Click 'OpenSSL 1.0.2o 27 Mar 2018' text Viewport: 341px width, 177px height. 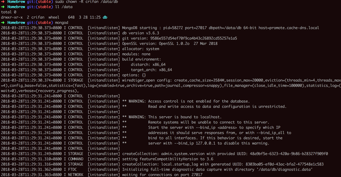pyautogui.click(x=188, y=44)
